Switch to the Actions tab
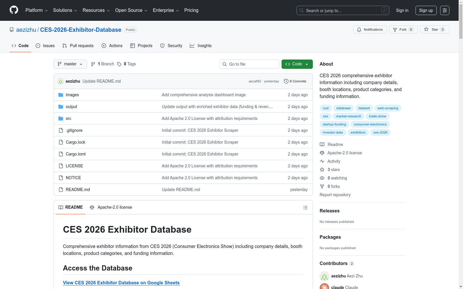The width and height of the screenshot is (463, 289). click(112, 46)
